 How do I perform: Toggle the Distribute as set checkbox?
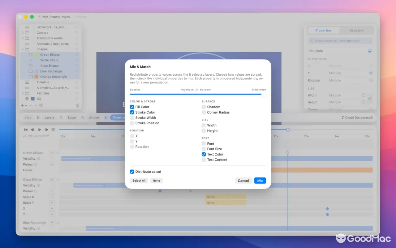pos(132,172)
